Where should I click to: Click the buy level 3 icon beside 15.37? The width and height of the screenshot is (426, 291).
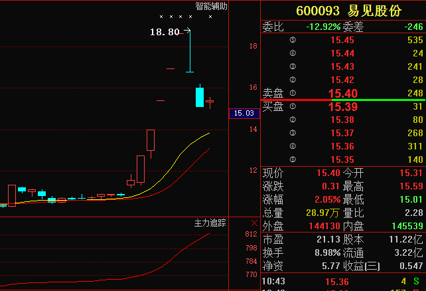(292, 133)
